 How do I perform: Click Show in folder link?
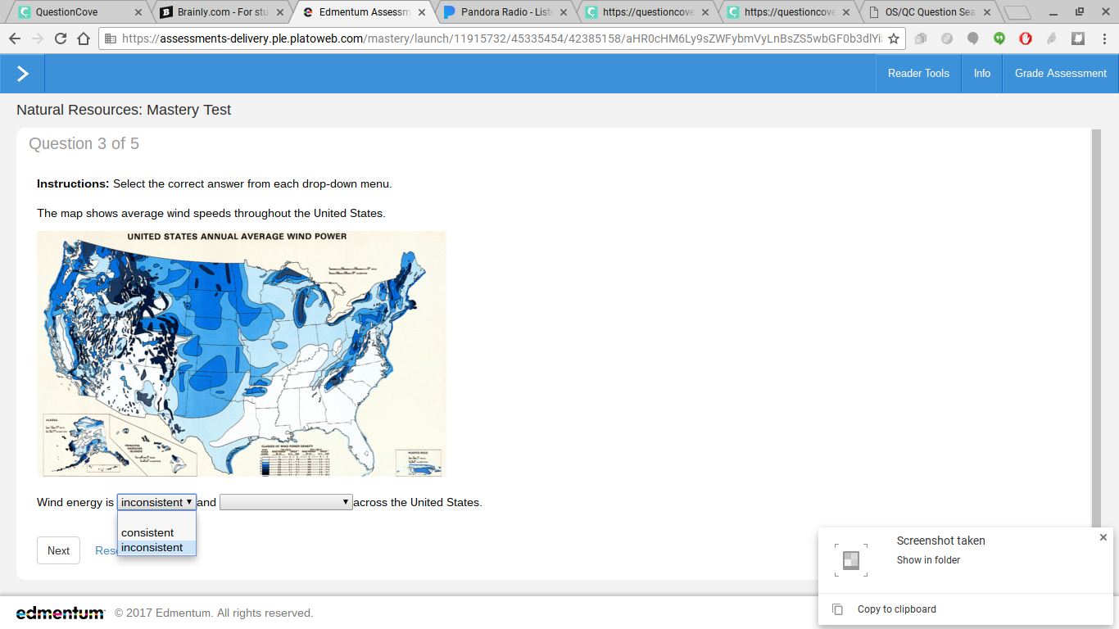(x=928, y=560)
